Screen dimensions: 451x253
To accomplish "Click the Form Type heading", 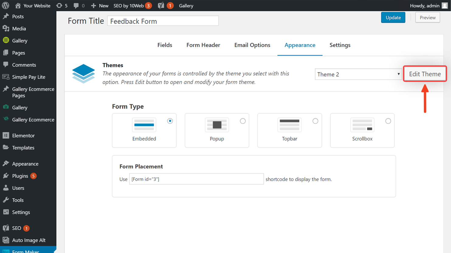I will coord(128,106).
